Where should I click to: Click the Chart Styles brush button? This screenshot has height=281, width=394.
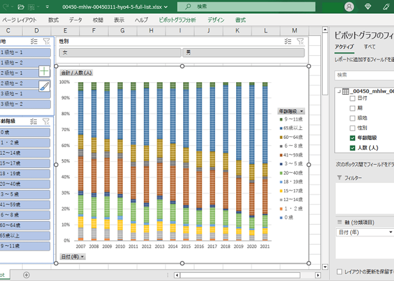(x=44, y=86)
